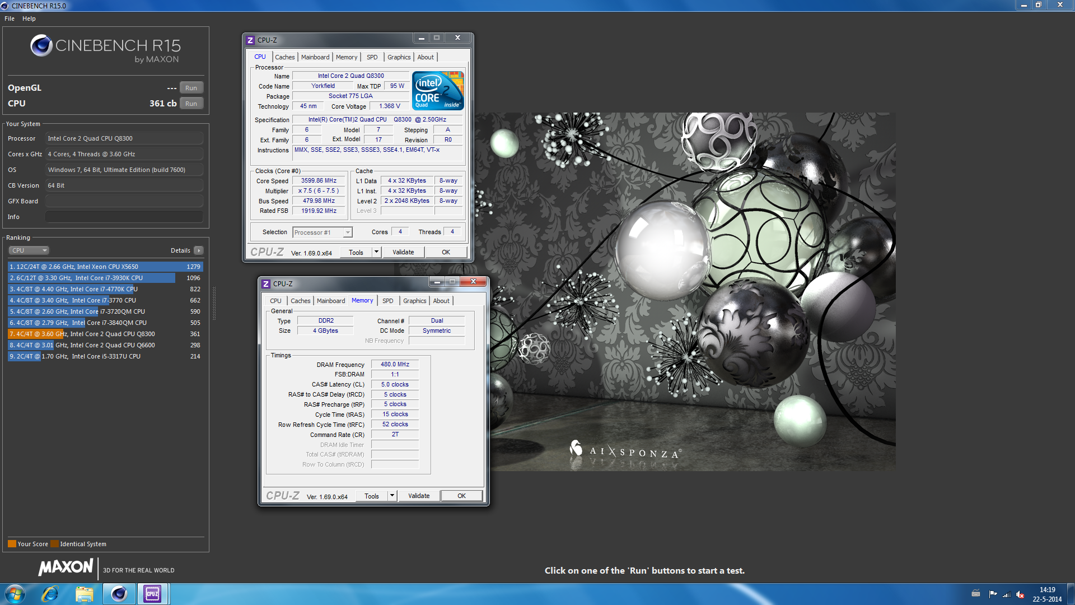
Task: Switch to Caches tab in lower CPU-Z window
Action: coord(300,301)
